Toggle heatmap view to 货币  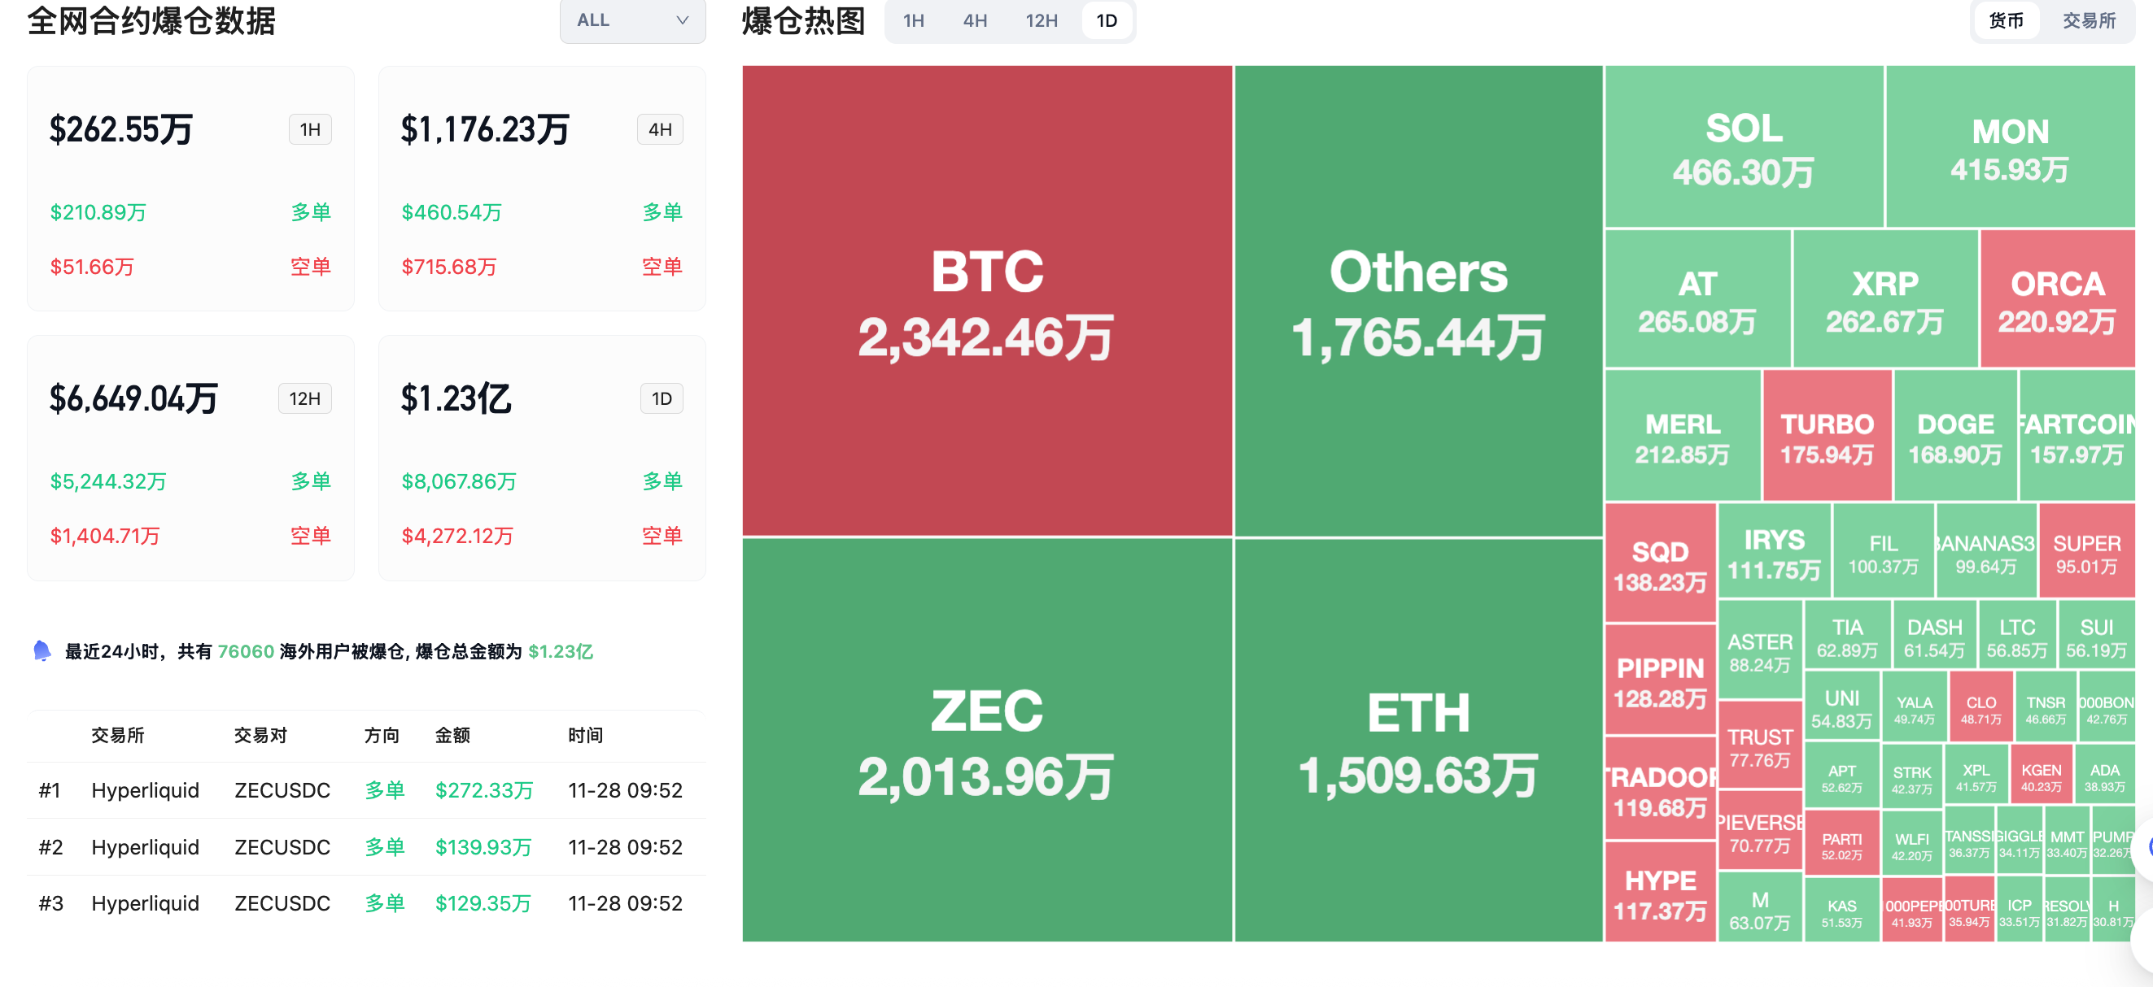pos(2006,21)
